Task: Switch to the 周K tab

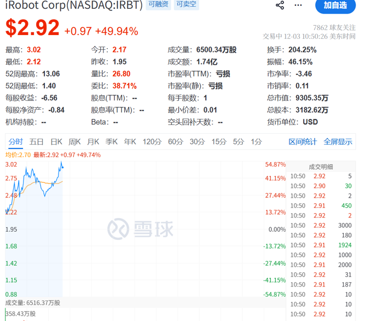Action: 74,142
